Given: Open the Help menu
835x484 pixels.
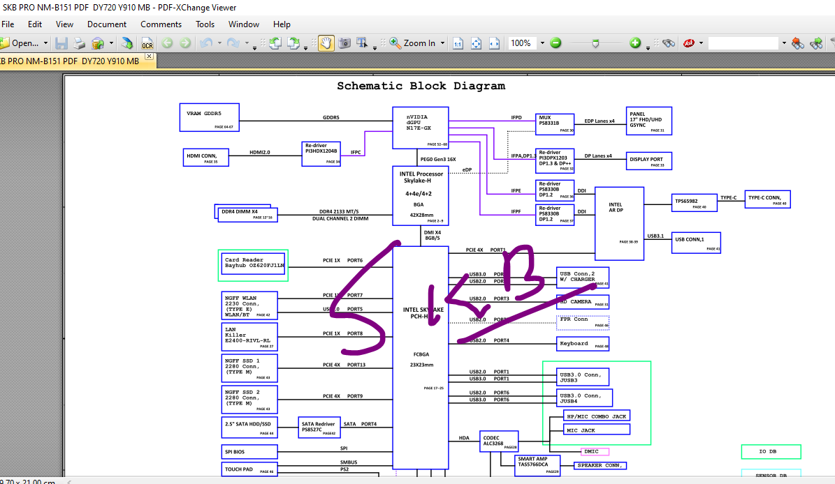Looking at the screenshot, I should (282, 24).
